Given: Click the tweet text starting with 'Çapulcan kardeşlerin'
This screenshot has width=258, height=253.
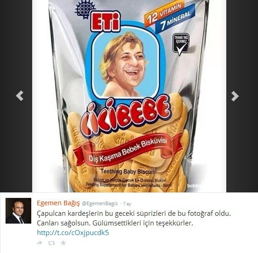Looking at the screenshot, I should coord(134,218).
